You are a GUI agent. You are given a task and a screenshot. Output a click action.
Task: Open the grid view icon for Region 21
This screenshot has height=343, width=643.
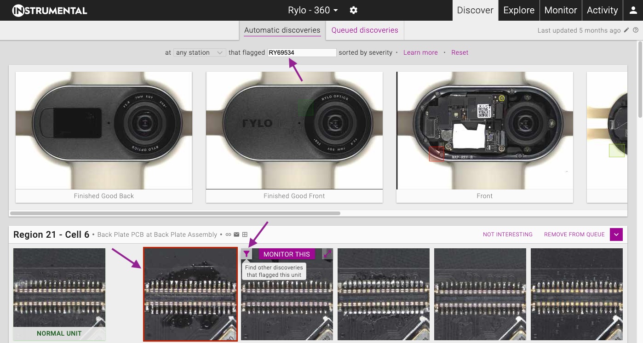(245, 234)
